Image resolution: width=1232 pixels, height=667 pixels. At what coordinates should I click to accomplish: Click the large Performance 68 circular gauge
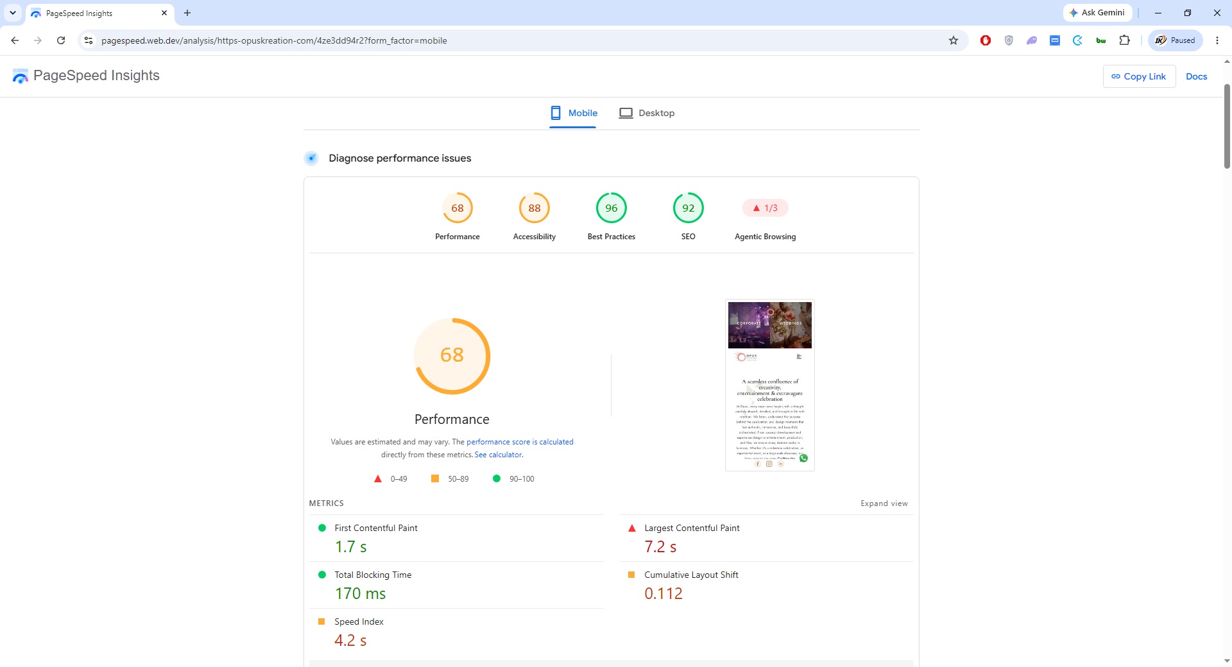coord(452,356)
